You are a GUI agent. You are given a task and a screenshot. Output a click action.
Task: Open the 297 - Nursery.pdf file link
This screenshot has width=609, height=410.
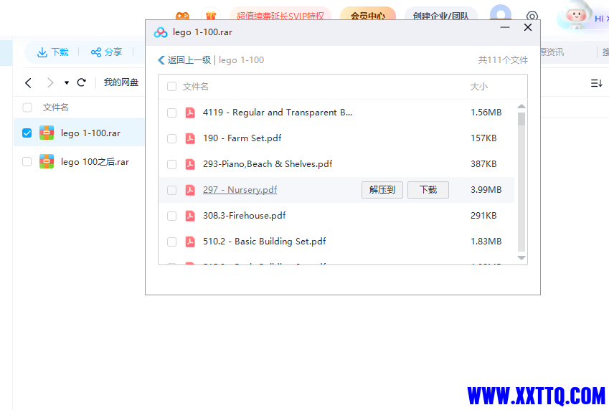(x=240, y=190)
